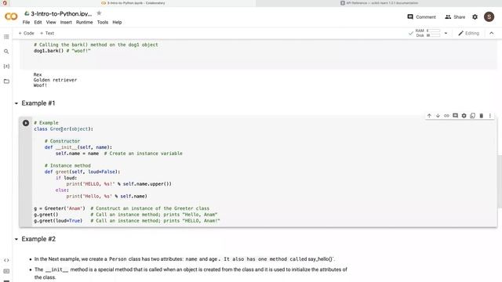Click the line 'class Greeter(object):'
This screenshot has width=502, height=282.
point(64,129)
